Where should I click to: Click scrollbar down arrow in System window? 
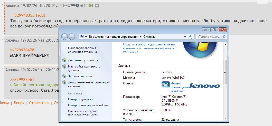point(225,118)
